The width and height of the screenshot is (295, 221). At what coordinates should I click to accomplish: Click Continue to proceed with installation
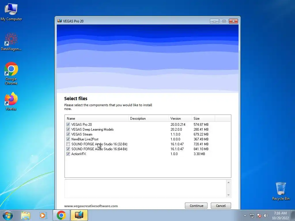click(196, 205)
